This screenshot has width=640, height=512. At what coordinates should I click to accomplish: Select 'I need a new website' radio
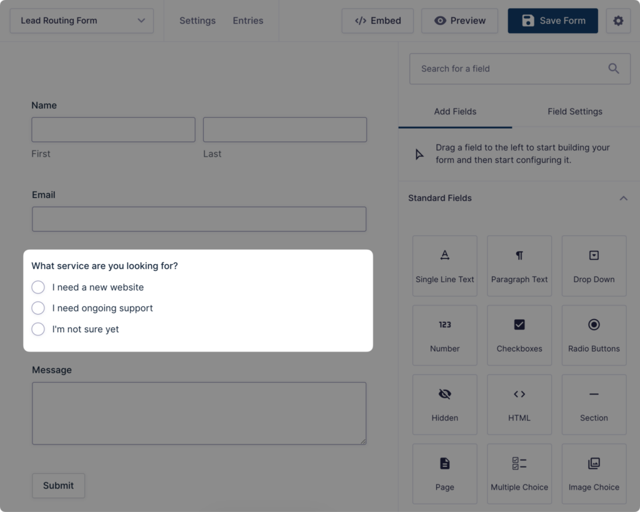(x=38, y=287)
